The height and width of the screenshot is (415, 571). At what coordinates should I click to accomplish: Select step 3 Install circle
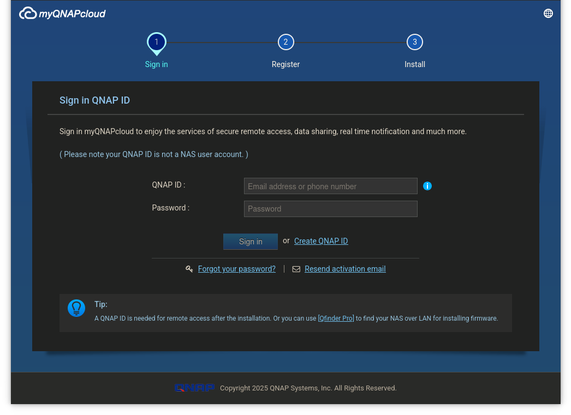[x=414, y=42]
